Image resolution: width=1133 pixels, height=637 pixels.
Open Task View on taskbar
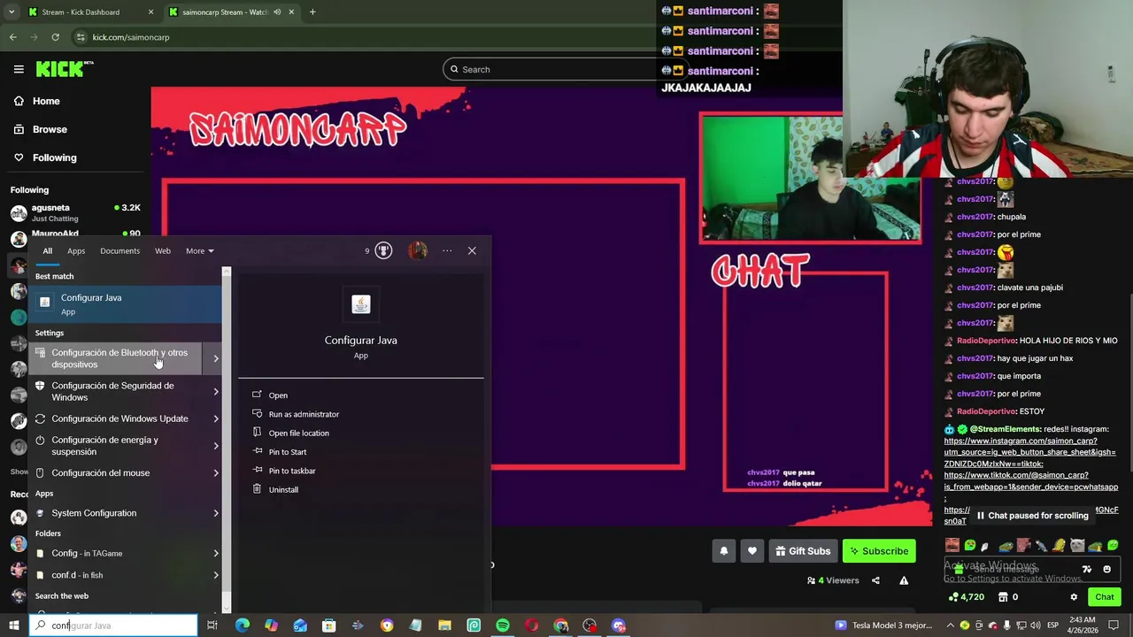(212, 625)
